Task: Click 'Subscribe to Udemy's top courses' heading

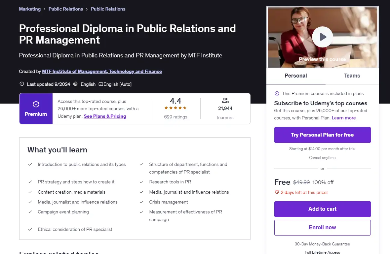Action: coord(321,103)
